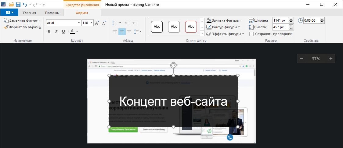Undo the last action
The image size is (343, 148).
click(x=25, y=4)
